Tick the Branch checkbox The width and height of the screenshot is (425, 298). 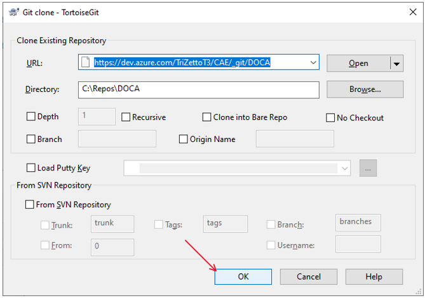31,139
